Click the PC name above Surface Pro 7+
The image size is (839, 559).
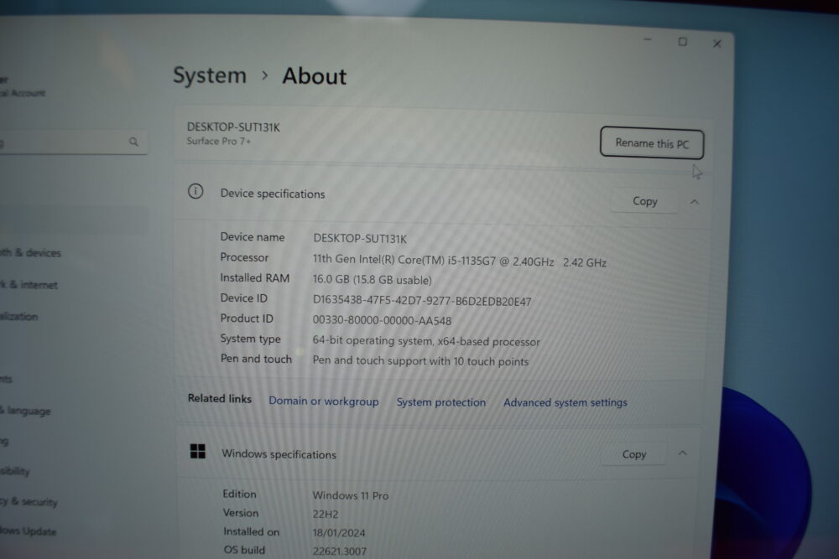coord(233,127)
